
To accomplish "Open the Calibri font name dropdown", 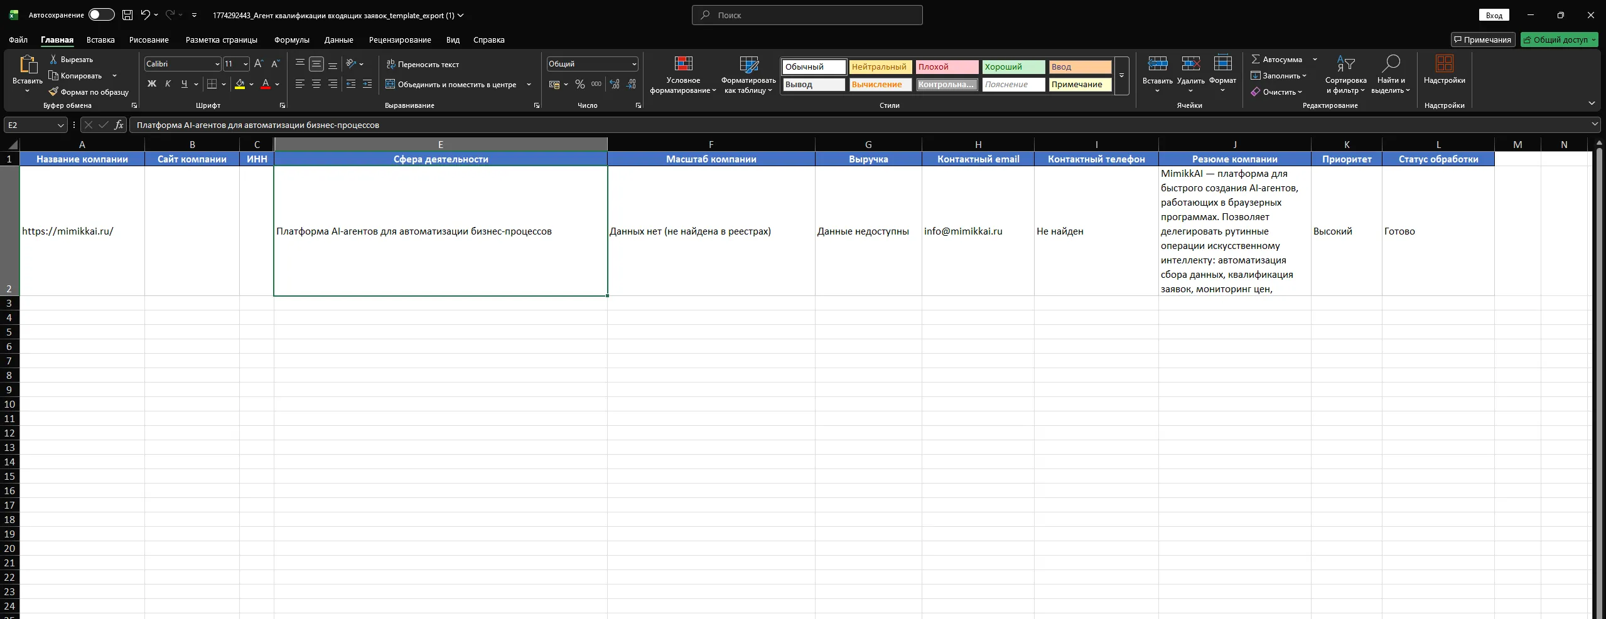I will (x=217, y=64).
